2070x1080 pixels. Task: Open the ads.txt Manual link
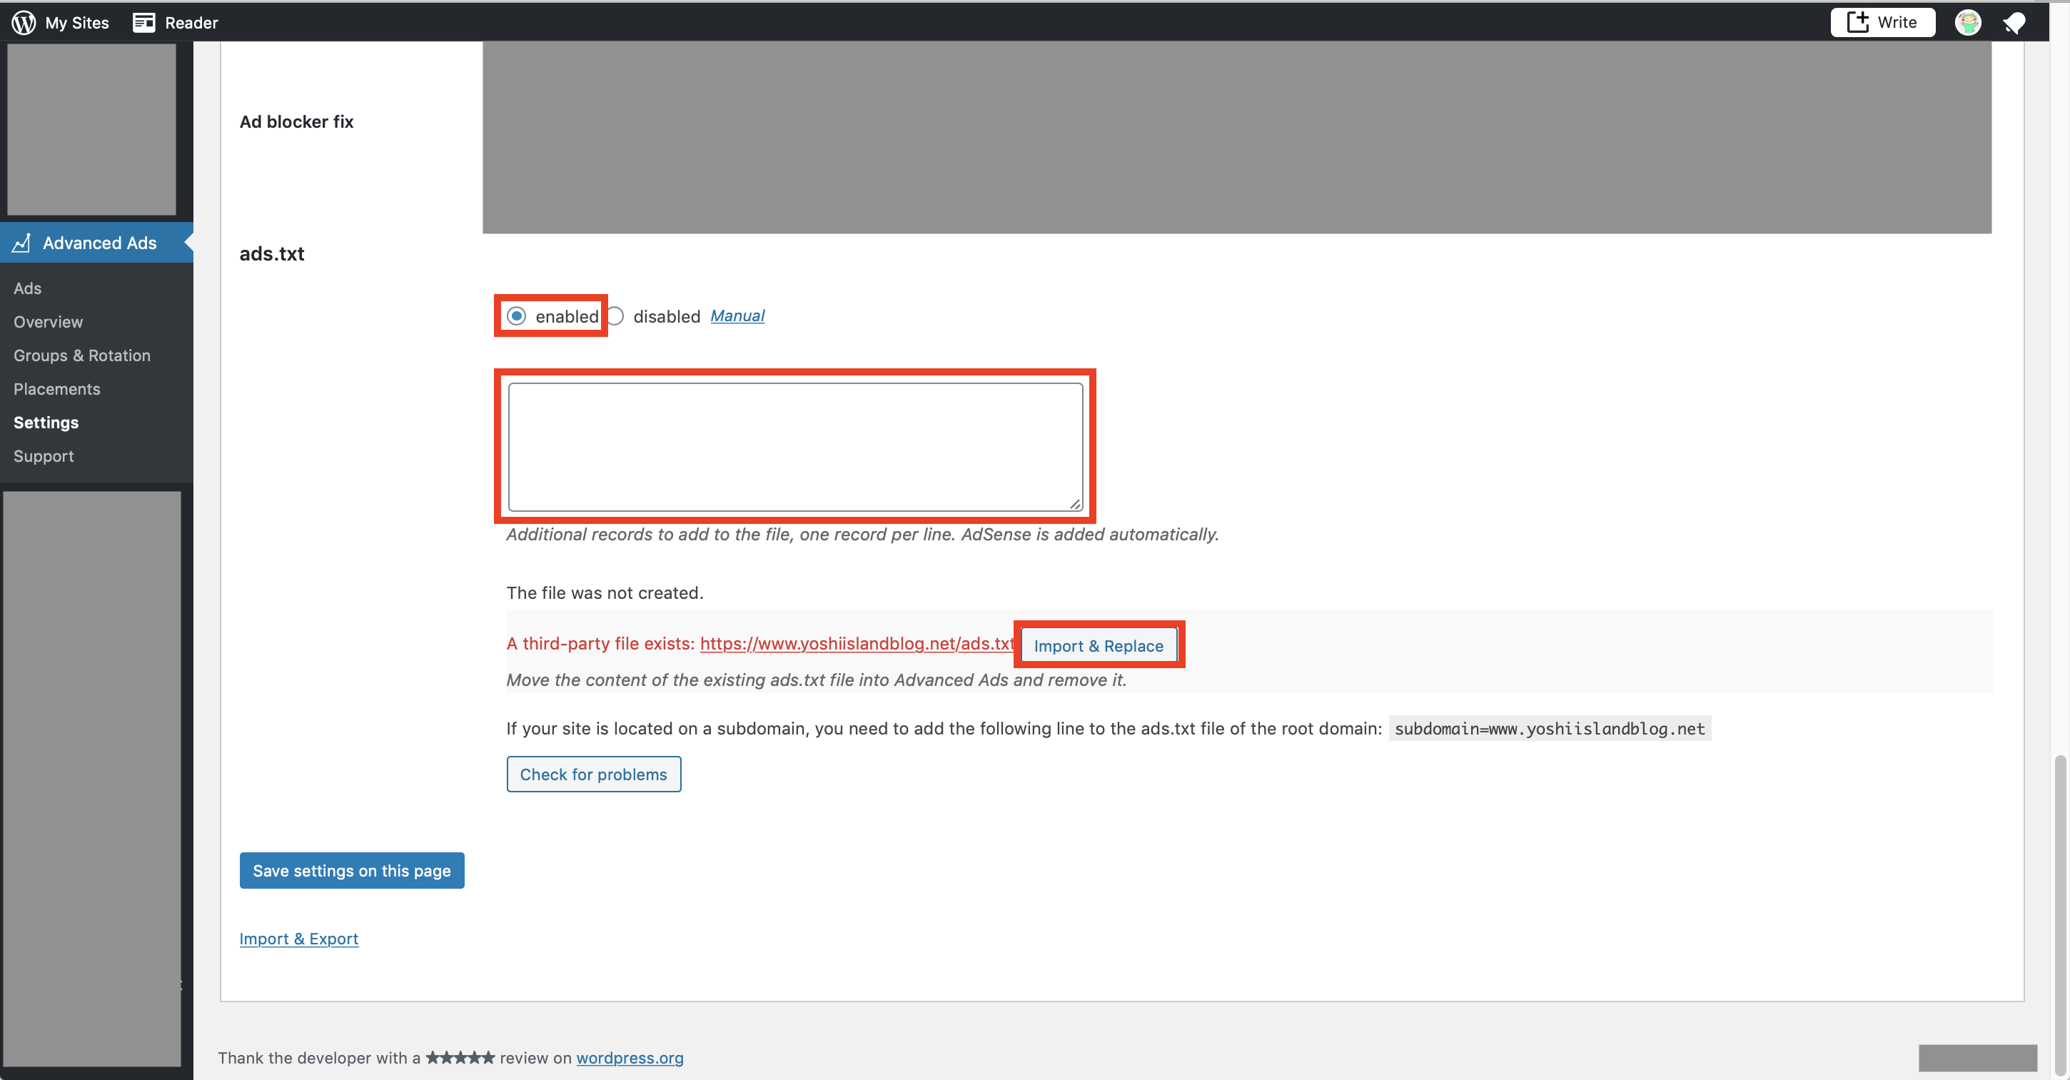tap(737, 316)
